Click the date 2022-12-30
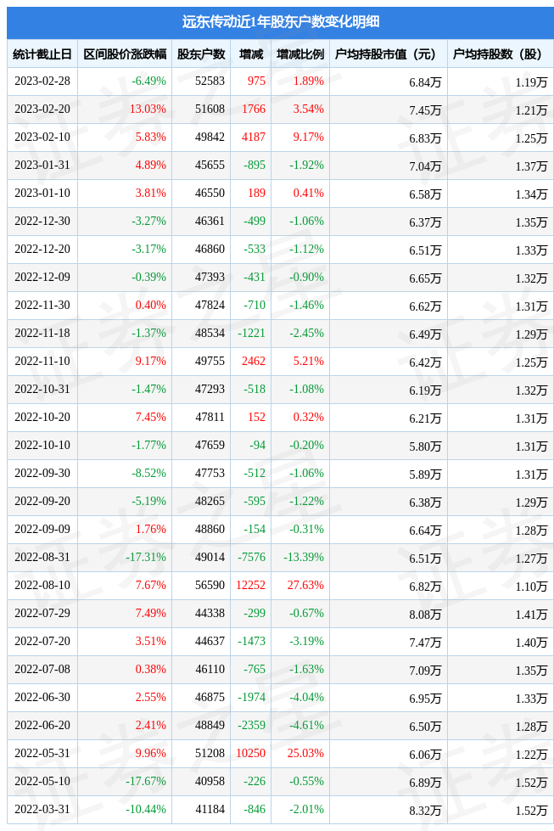The image size is (554, 831). [x=42, y=222]
